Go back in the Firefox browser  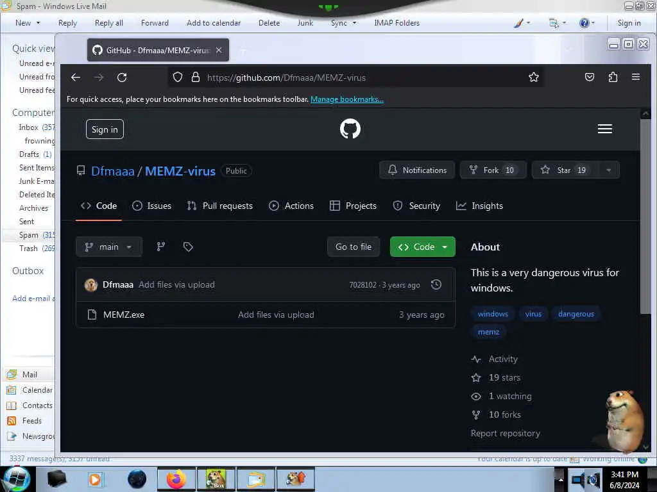pyautogui.click(x=76, y=78)
